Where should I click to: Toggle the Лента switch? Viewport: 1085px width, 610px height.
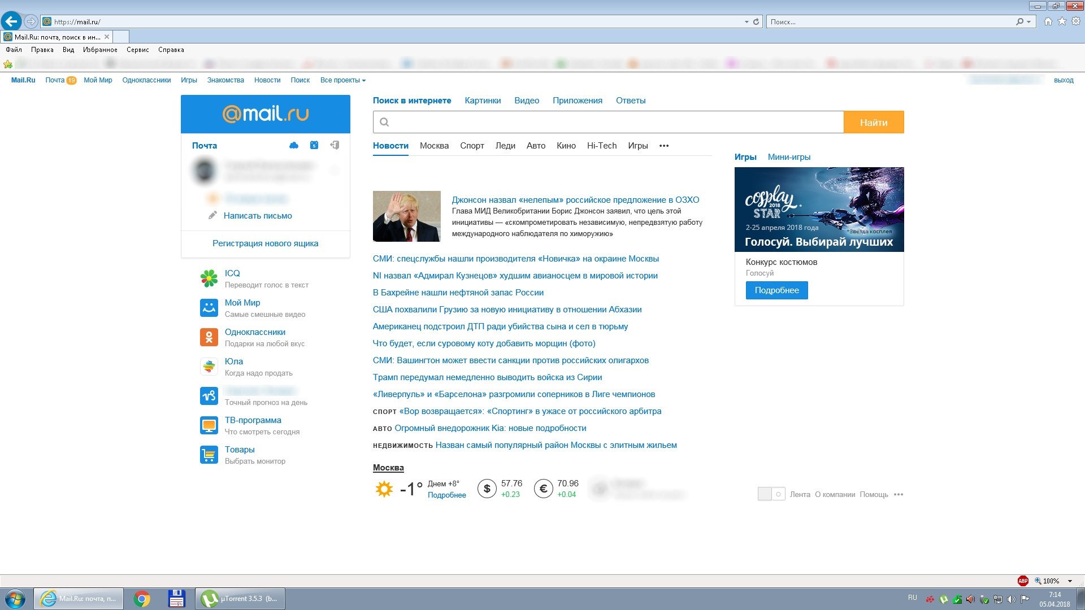pos(771,494)
